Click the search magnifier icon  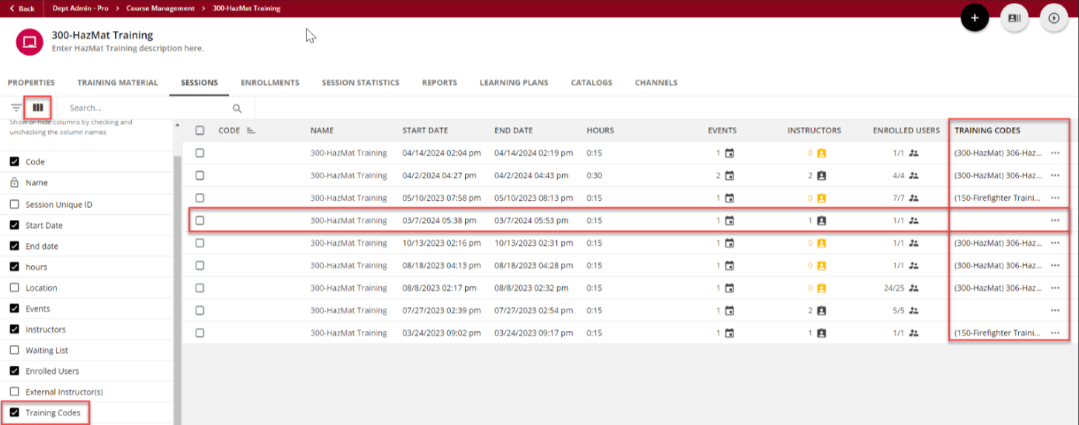point(237,108)
